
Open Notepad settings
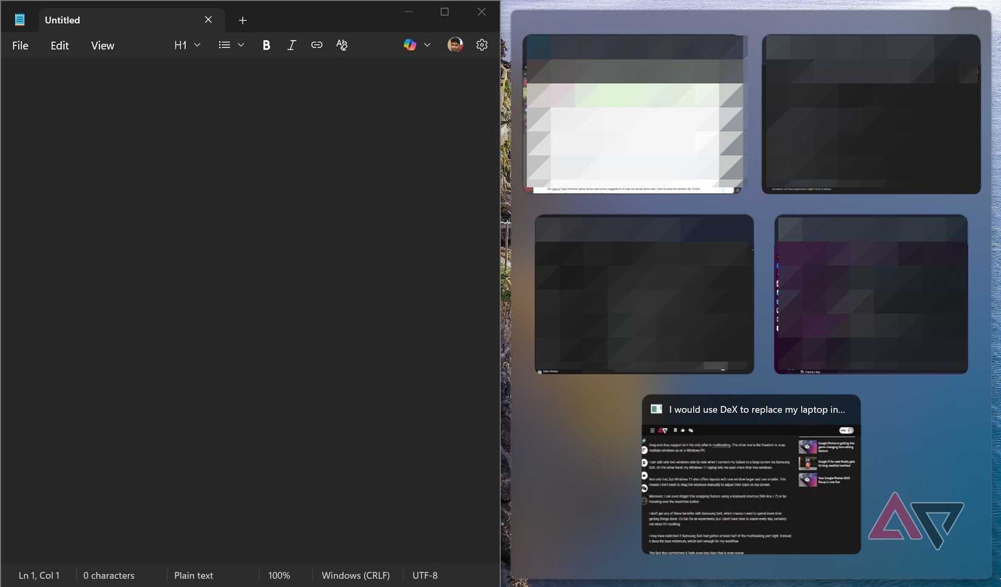[481, 44]
